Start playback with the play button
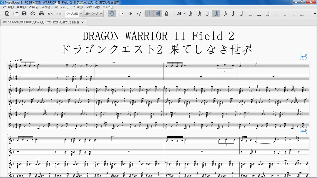 pos(131,14)
